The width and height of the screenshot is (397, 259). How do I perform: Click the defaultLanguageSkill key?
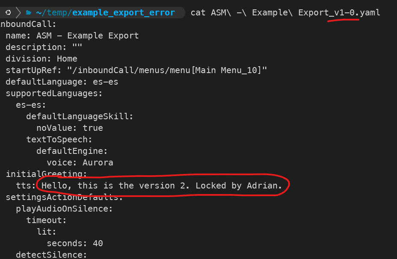tap(80, 116)
